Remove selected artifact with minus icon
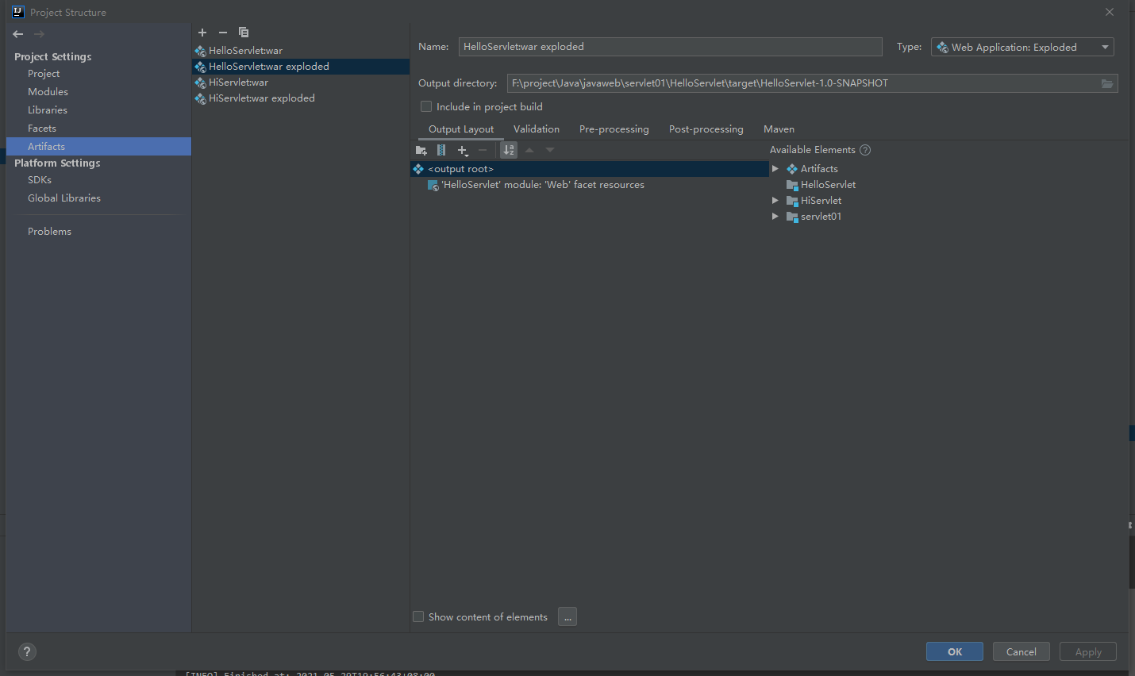This screenshot has width=1135, height=676. click(223, 33)
